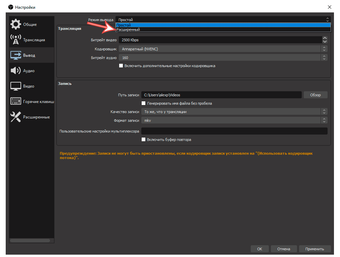Toggle Генерировать имя файла без пробела

tap(143, 103)
